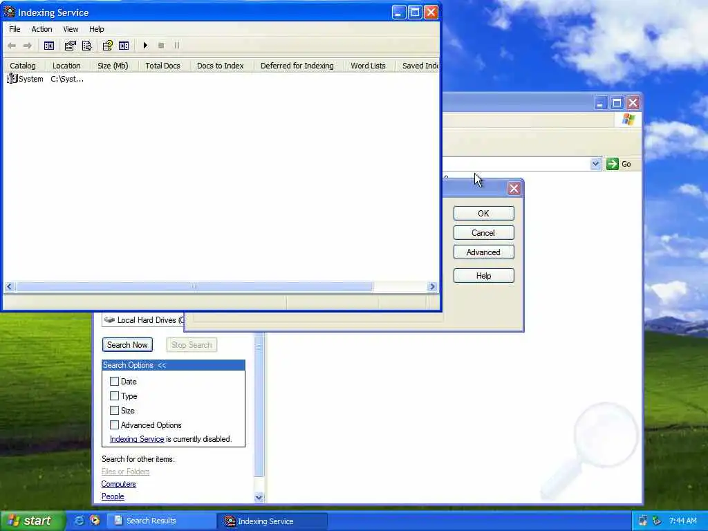708x531 pixels.
Task: Click the first system tray icon
Action: pos(643,521)
